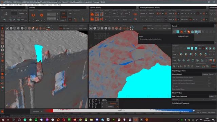Click the cyan grid select-all icon

(x=178, y=32)
